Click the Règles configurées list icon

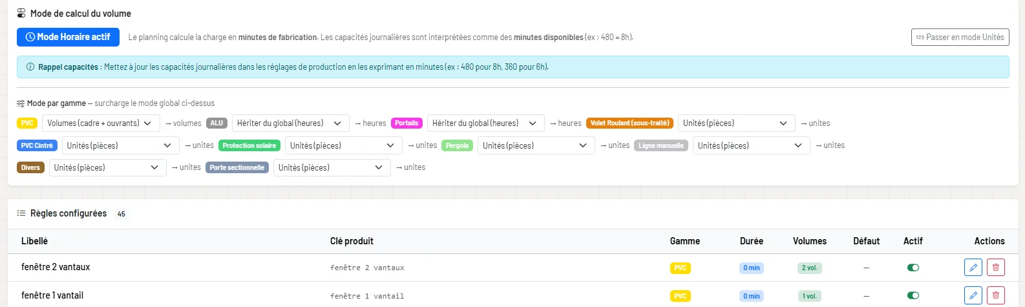[x=21, y=213]
